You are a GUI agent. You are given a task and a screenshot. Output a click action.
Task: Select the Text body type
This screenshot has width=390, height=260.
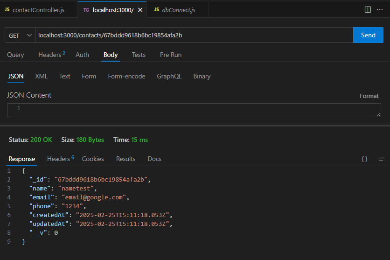coord(65,76)
